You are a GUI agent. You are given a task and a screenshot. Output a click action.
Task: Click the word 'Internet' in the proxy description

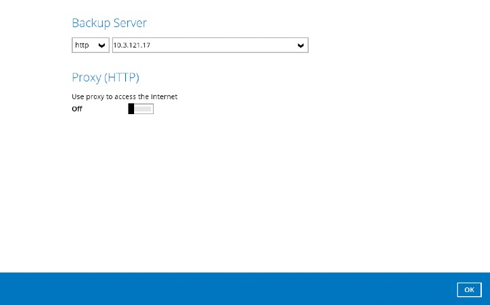[163, 96]
